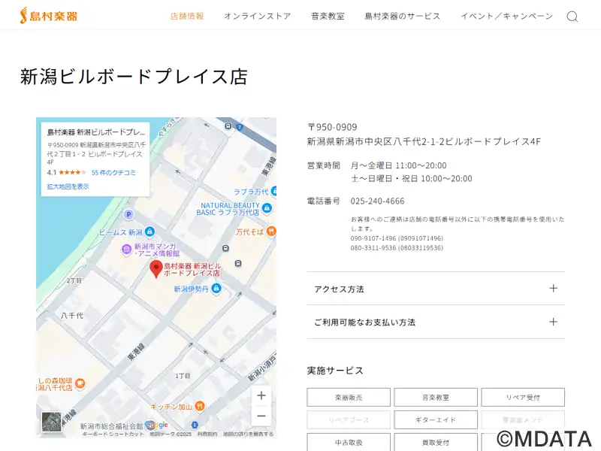Click the 音楽教室 service button

pos(436,398)
